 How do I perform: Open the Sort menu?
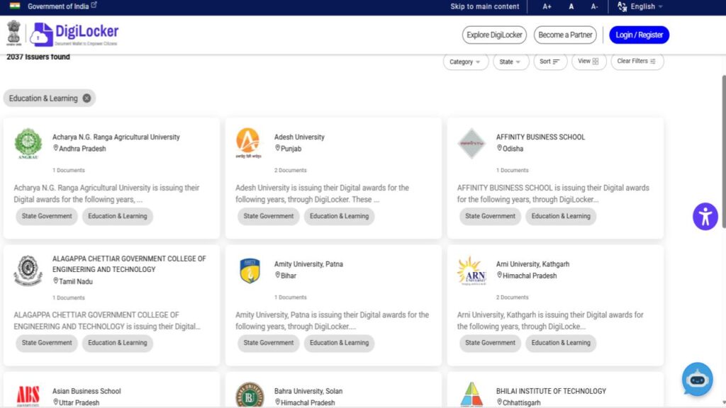pyautogui.click(x=549, y=62)
